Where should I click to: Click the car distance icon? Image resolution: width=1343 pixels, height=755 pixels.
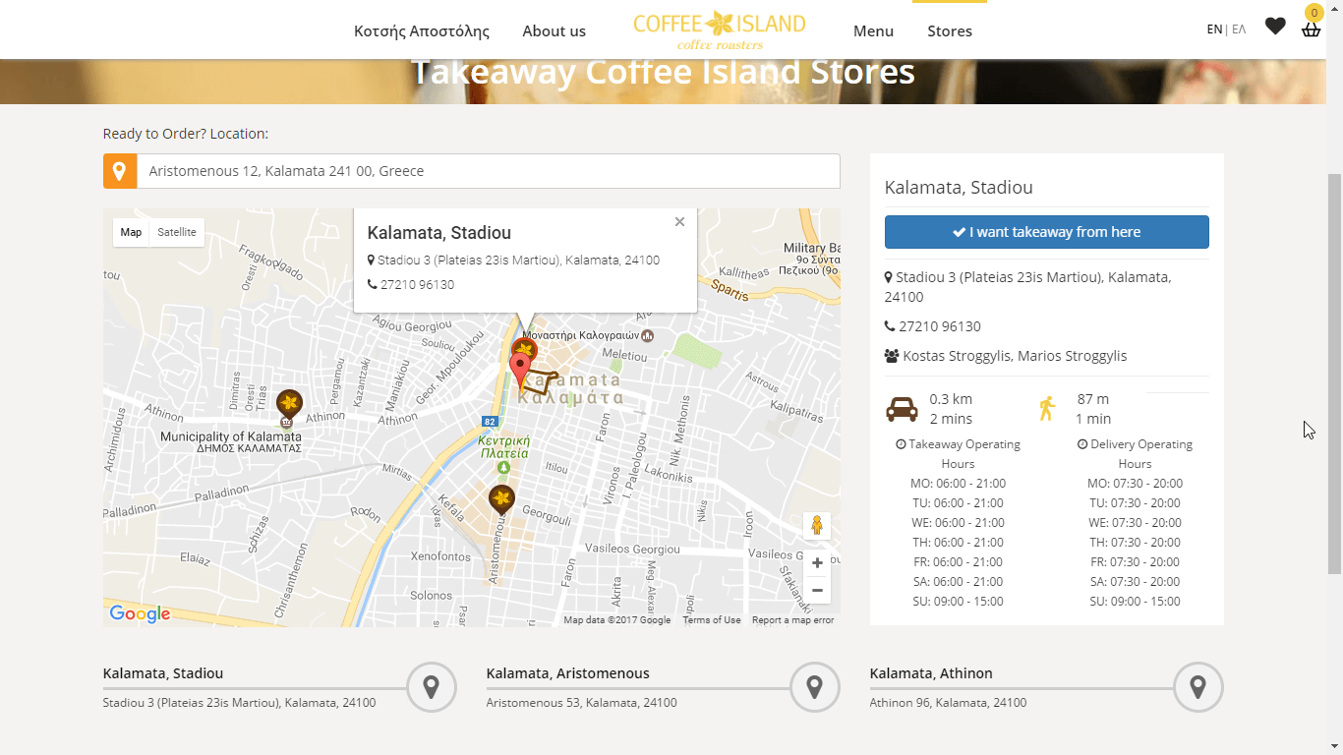(x=902, y=408)
